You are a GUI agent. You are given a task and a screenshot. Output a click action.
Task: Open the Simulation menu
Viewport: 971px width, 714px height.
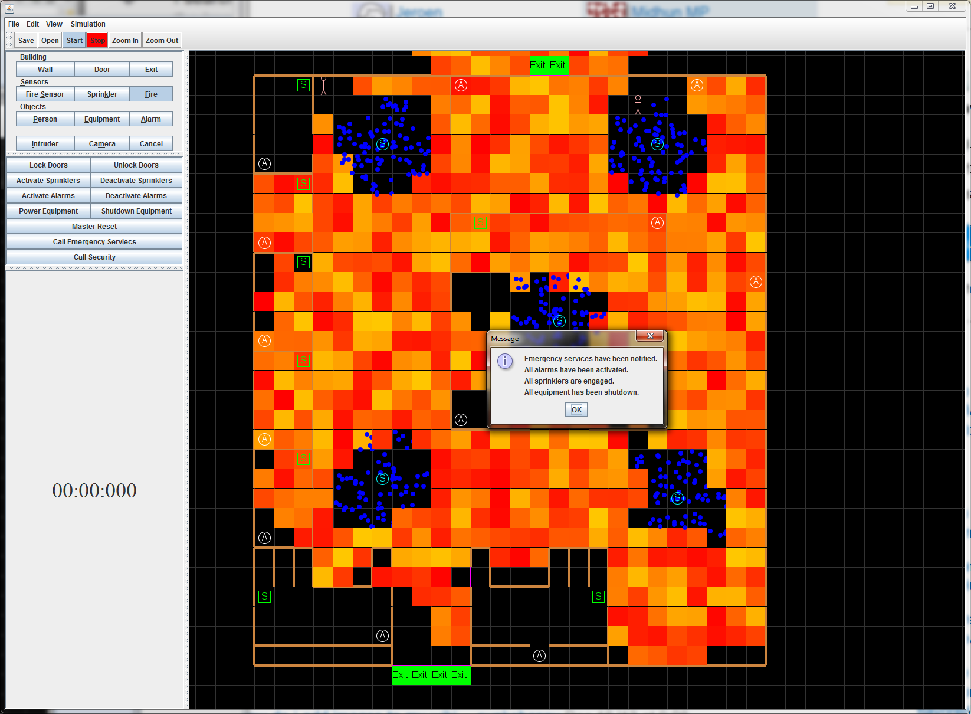(88, 24)
